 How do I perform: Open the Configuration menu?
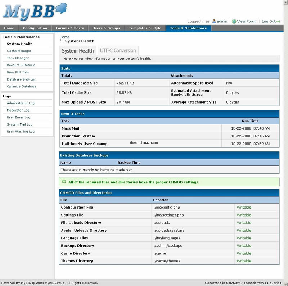pos(35,28)
